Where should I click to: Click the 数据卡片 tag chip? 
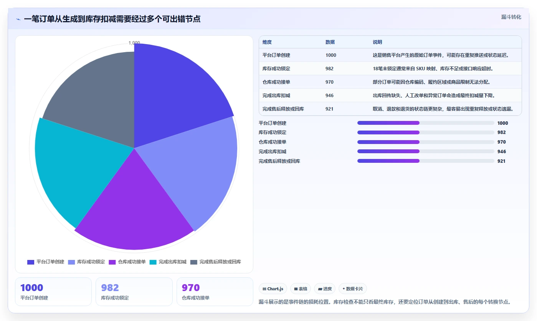(353, 289)
